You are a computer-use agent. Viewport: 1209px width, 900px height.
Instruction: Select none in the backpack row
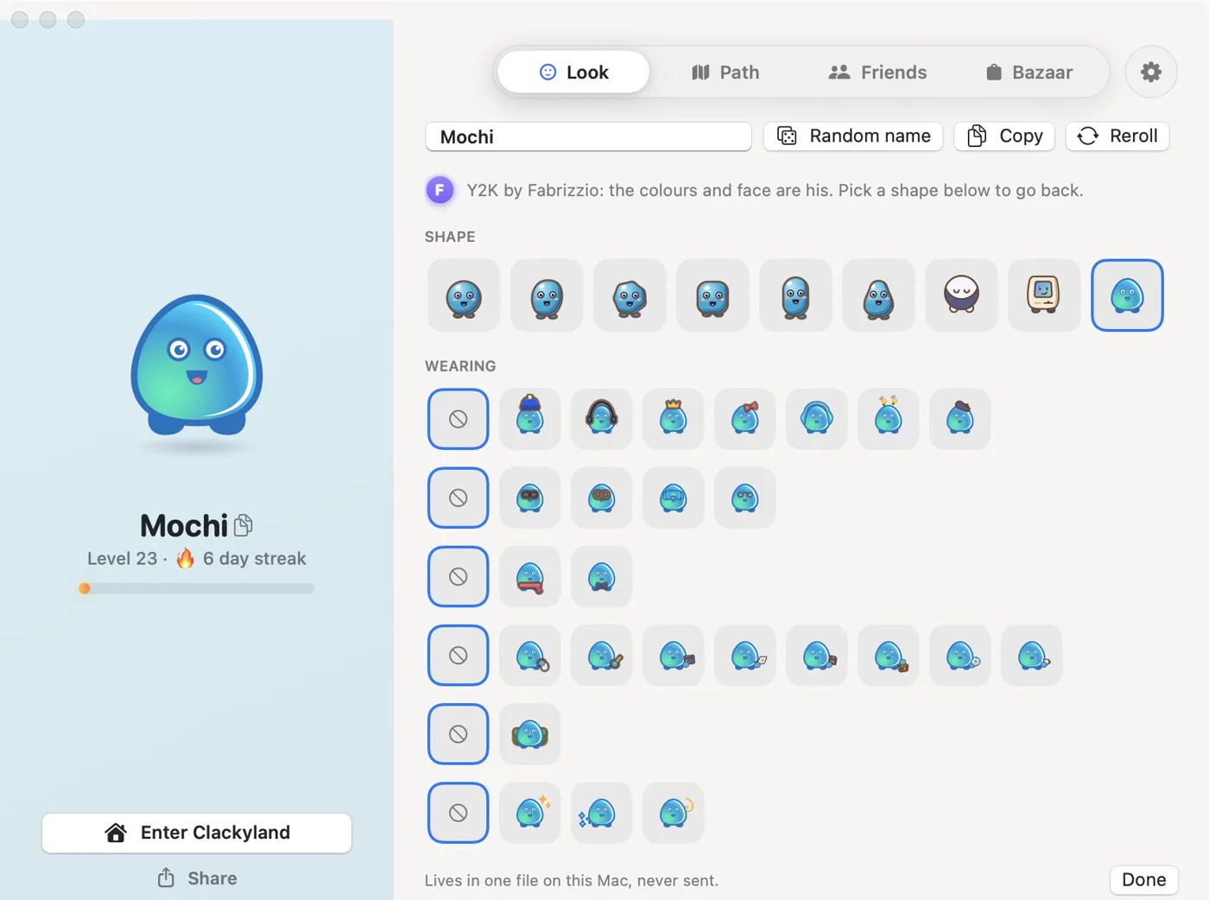coord(459,733)
